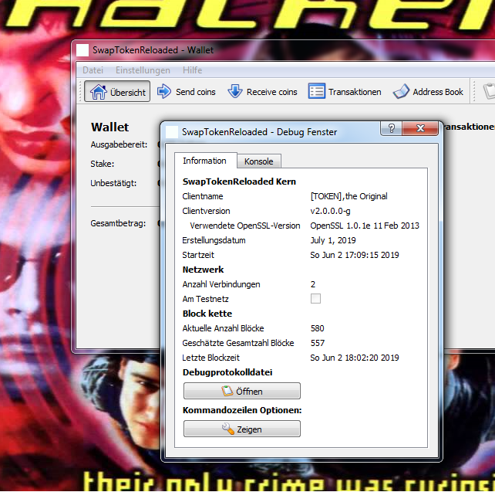Click the Übersicht home icon
The width and height of the screenshot is (495, 492).
[98, 92]
